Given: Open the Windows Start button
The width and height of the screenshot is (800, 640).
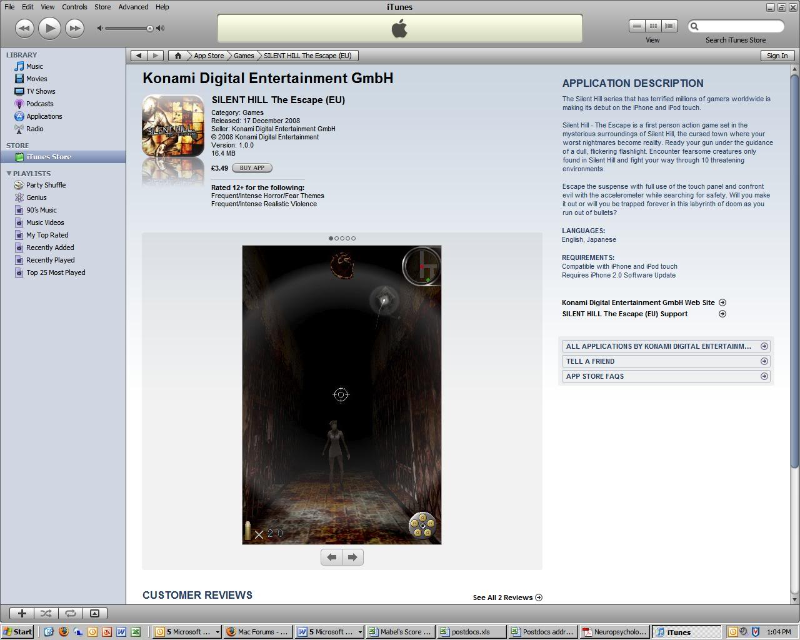Looking at the screenshot, I should tap(17, 632).
